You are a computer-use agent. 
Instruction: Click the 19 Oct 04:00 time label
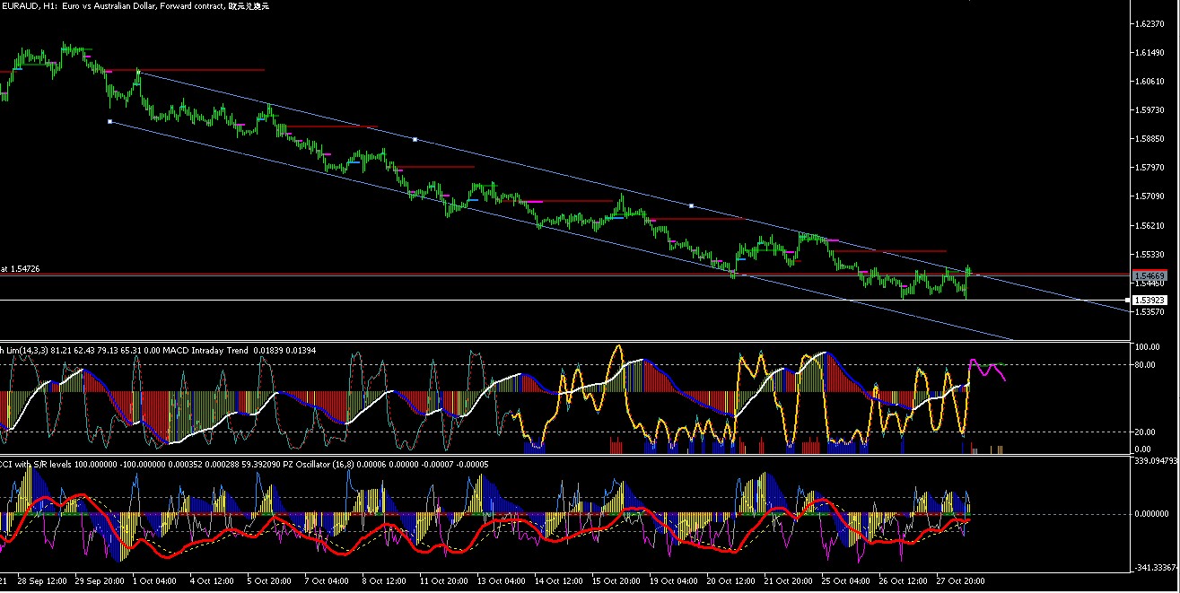[x=673, y=582]
